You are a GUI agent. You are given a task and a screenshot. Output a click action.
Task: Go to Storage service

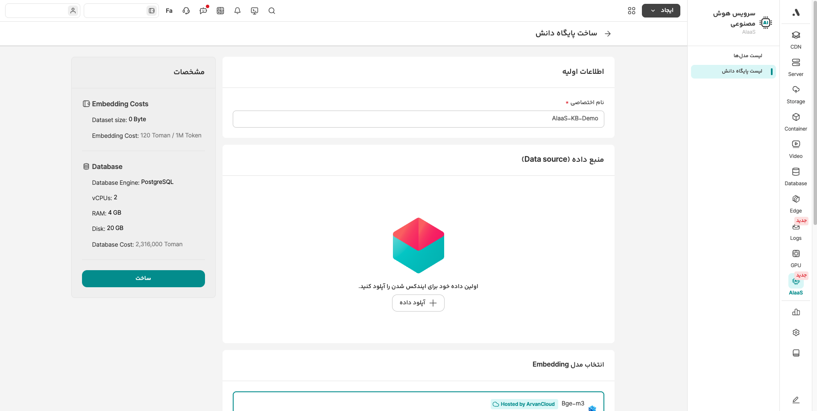(x=796, y=94)
